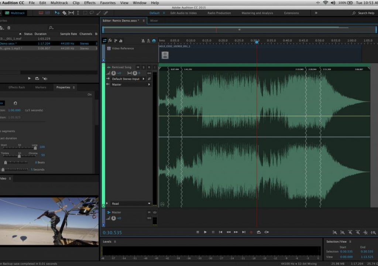Expand automation lanes arrow beside Read

(107, 204)
